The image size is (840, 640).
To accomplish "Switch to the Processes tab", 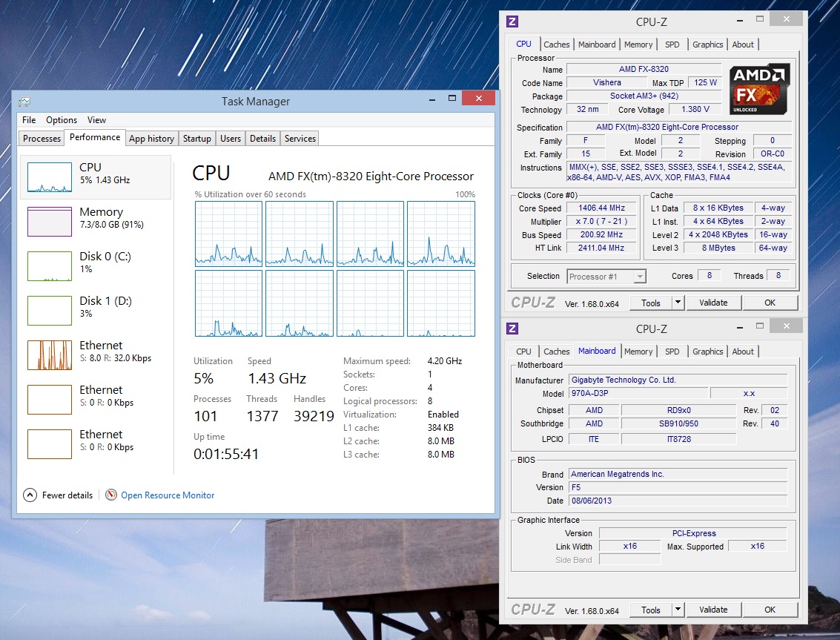I will [x=42, y=138].
